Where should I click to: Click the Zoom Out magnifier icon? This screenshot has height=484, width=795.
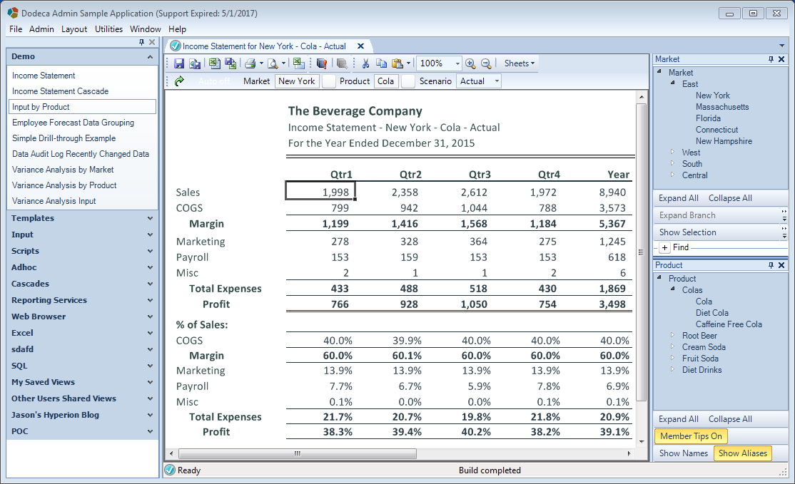pyautogui.click(x=486, y=63)
